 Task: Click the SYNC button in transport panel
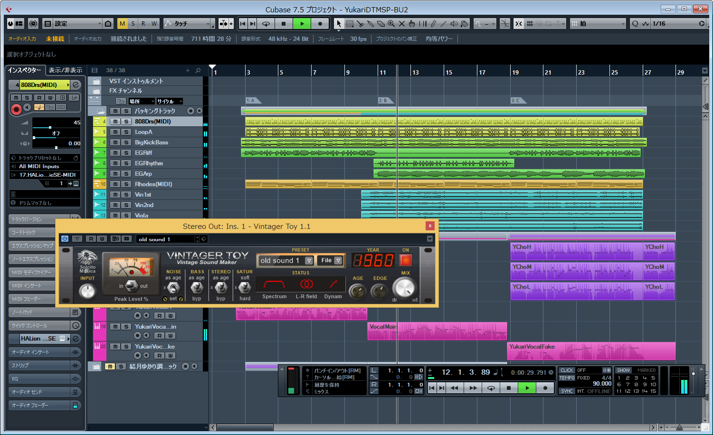567,391
